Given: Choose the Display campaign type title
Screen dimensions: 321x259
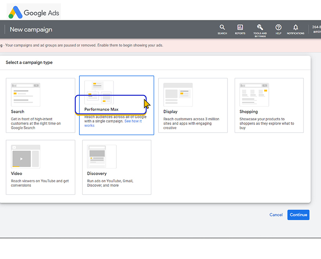Looking at the screenshot, I should pos(170,112).
